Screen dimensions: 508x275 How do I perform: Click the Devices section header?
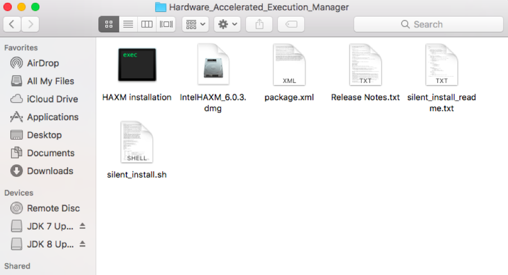coord(19,193)
